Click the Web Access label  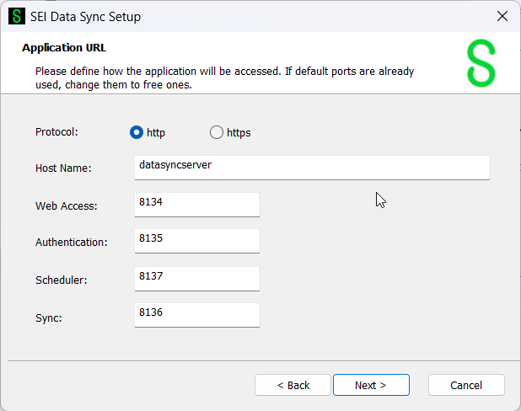67,206
